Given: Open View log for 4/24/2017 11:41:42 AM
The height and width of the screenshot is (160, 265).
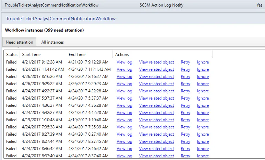Looking at the screenshot, I should click(124, 69).
